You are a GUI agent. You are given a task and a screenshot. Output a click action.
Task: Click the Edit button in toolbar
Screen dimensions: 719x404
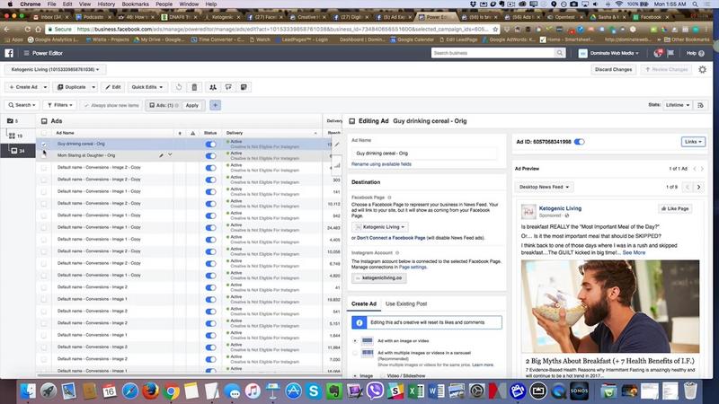pyautogui.click(x=113, y=87)
